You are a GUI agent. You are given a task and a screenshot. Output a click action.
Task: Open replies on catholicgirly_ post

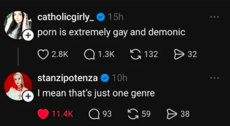(x=89, y=54)
